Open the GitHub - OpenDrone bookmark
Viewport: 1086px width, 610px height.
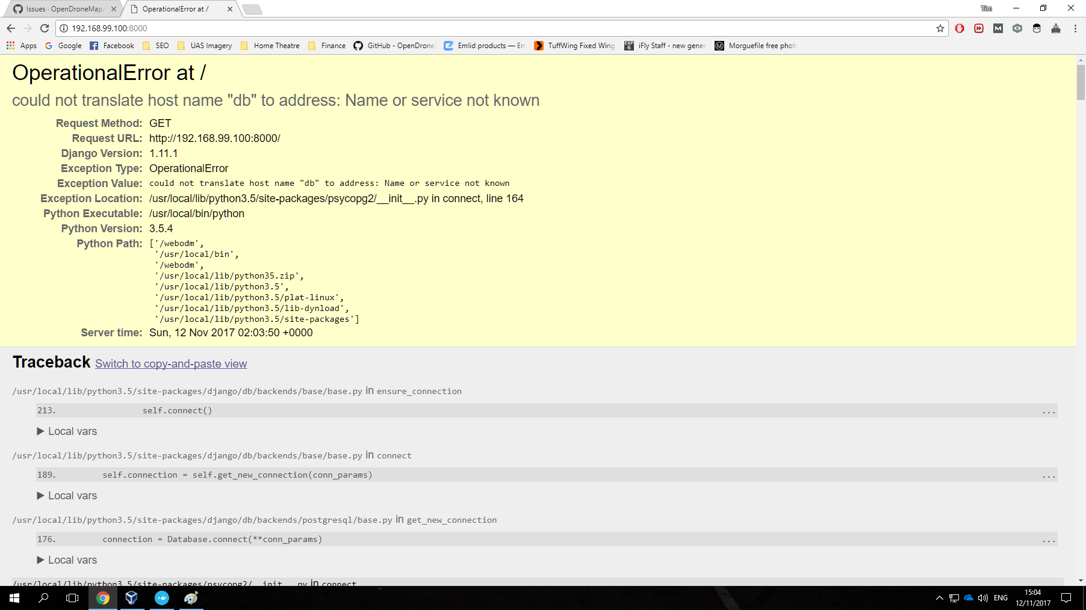coord(394,45)
